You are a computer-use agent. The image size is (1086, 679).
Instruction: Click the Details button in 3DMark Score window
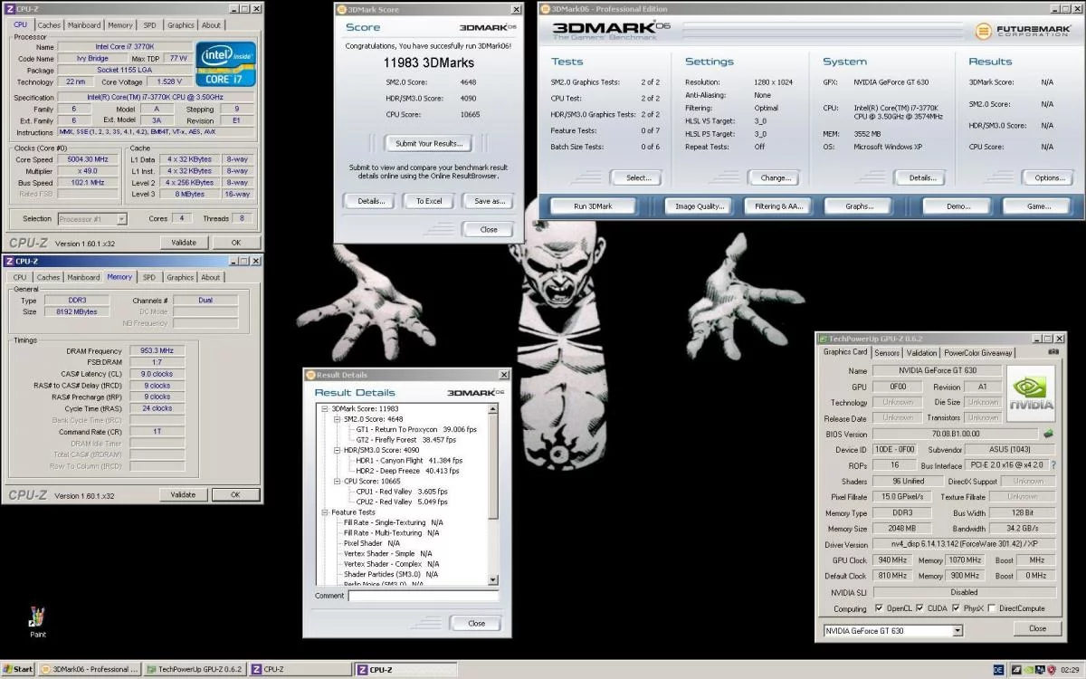pos(370,201)
